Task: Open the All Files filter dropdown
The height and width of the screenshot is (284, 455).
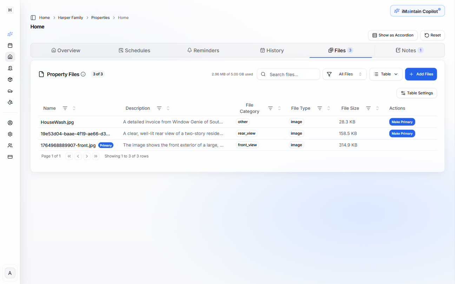Action: click(x=344, y=74)
